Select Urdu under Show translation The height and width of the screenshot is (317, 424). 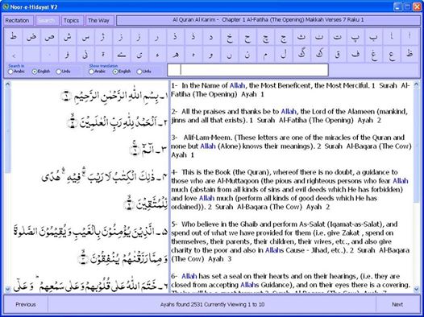click(x=144, y=72)
